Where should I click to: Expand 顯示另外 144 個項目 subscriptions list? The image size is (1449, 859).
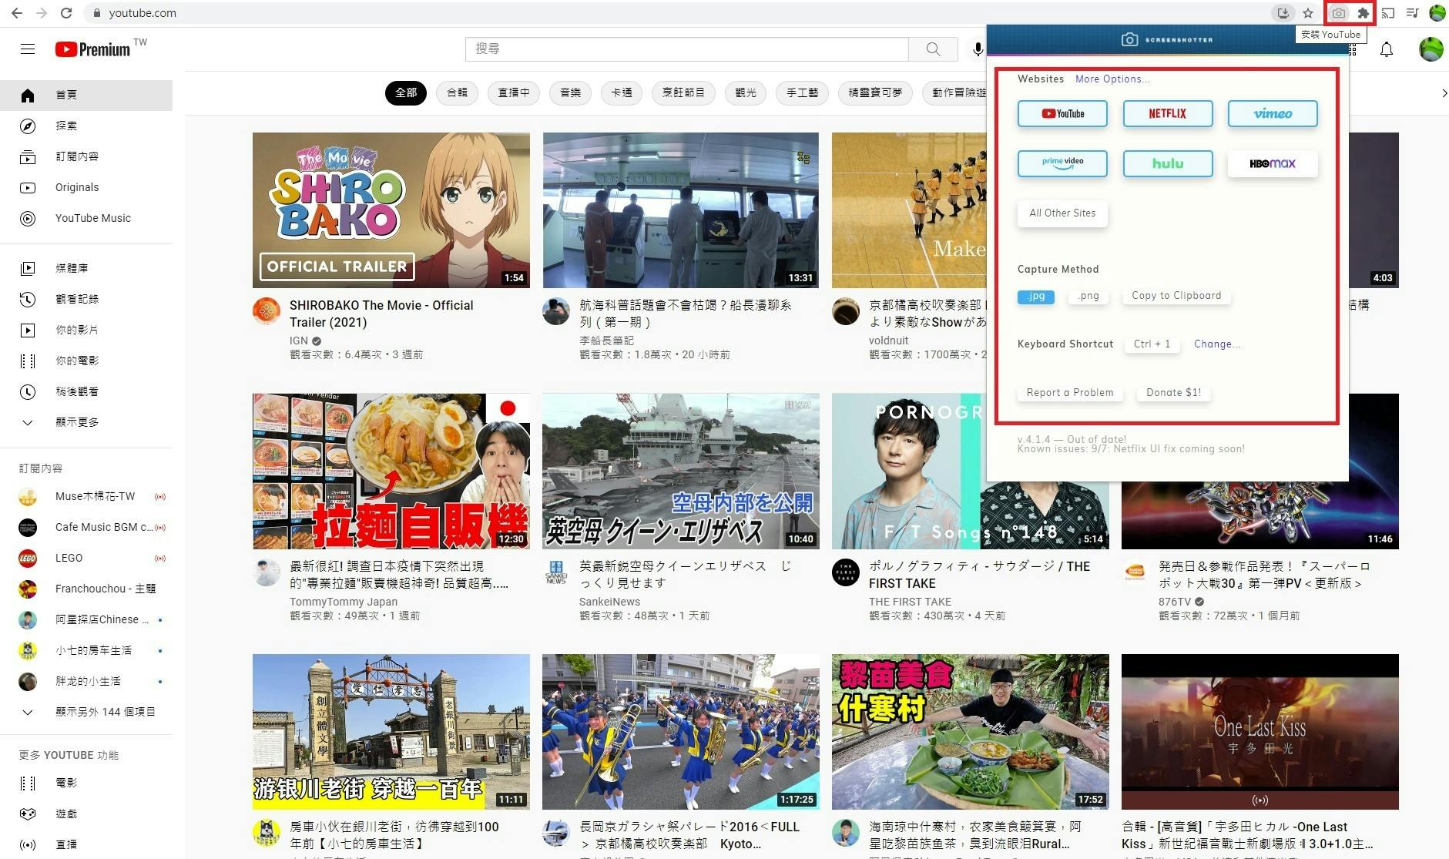point(105,712)
